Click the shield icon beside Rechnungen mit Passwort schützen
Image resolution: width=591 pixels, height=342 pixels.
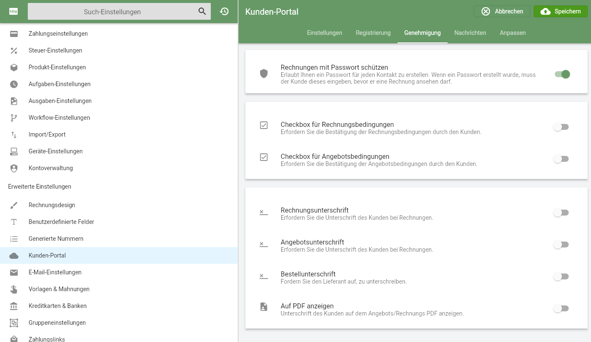(264, 74)
